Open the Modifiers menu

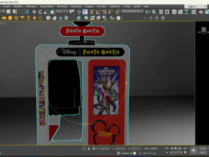coord(18,7)
